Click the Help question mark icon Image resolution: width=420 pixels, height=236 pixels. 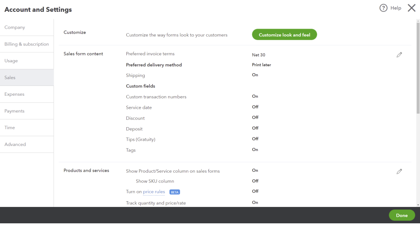coord(383,8)
